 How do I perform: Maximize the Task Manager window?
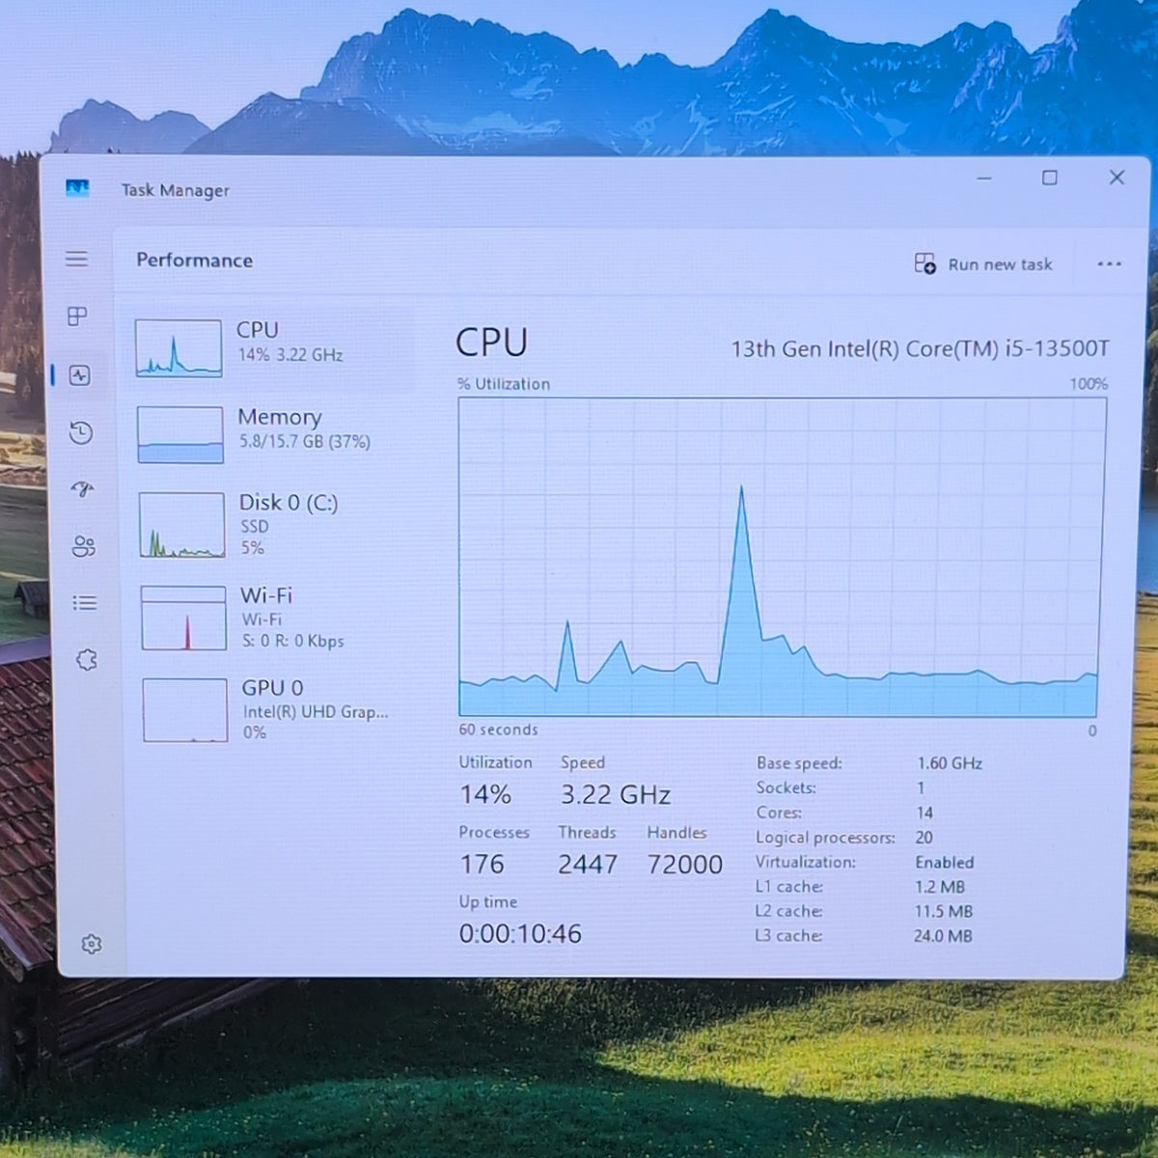1050,178
